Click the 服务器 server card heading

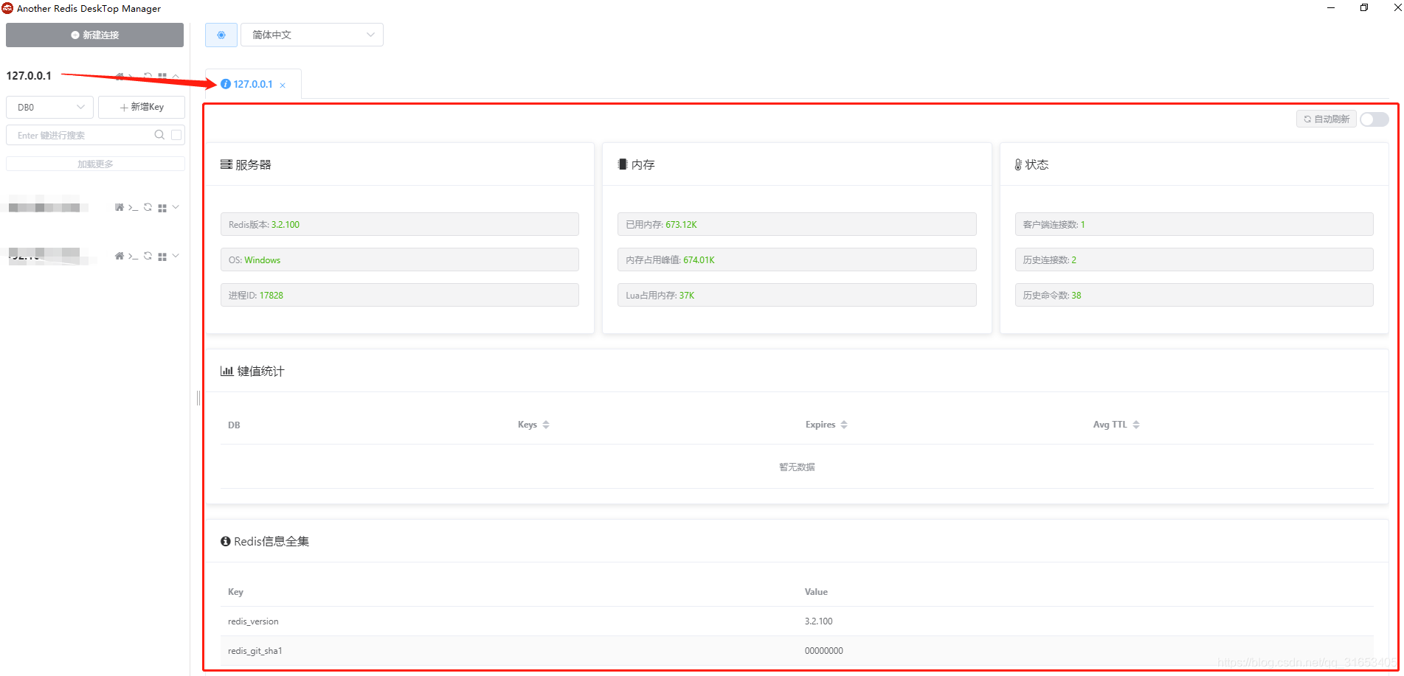(x=246, y=164)
